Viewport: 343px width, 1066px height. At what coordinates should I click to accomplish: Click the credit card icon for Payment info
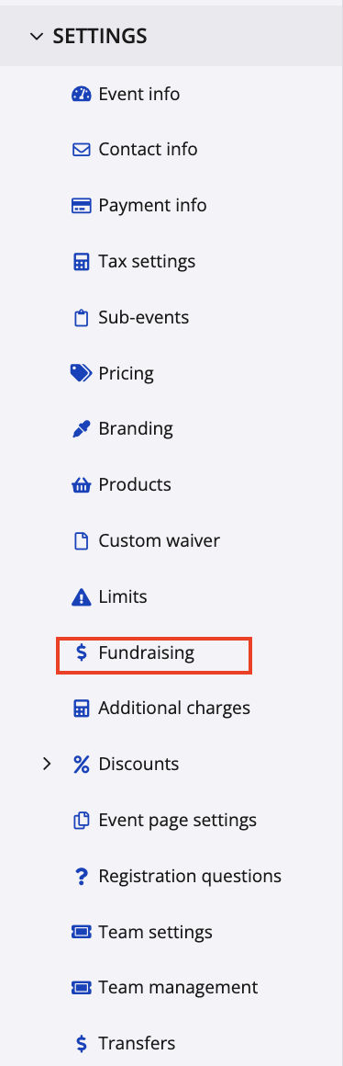(x=82, y=205)
